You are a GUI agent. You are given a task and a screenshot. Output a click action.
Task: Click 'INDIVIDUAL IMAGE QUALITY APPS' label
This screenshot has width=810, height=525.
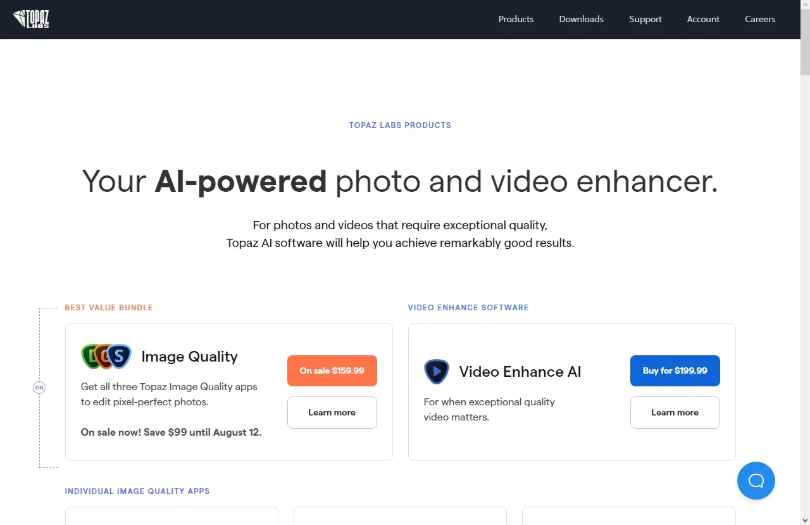(x=137, y=491)
